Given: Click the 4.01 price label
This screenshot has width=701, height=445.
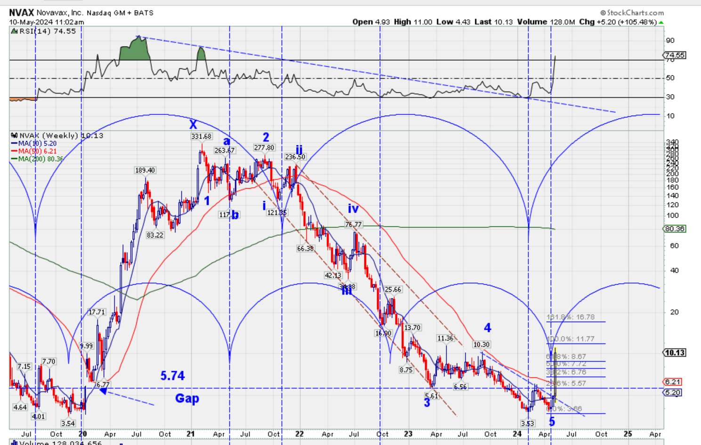Looking at the screenshot, I should click(x=39, y=416).
